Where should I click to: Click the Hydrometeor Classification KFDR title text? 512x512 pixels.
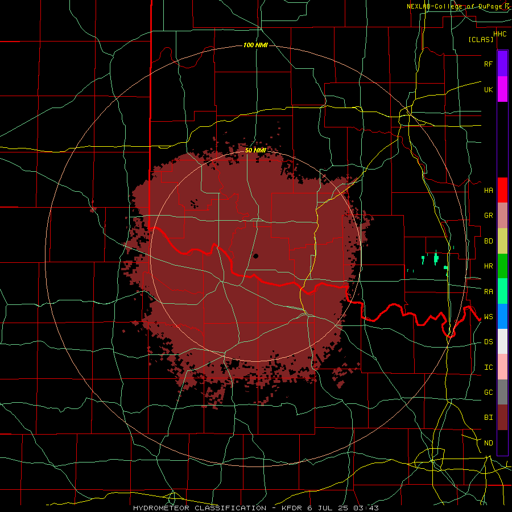pyautogui.click(x=255, y=508)
